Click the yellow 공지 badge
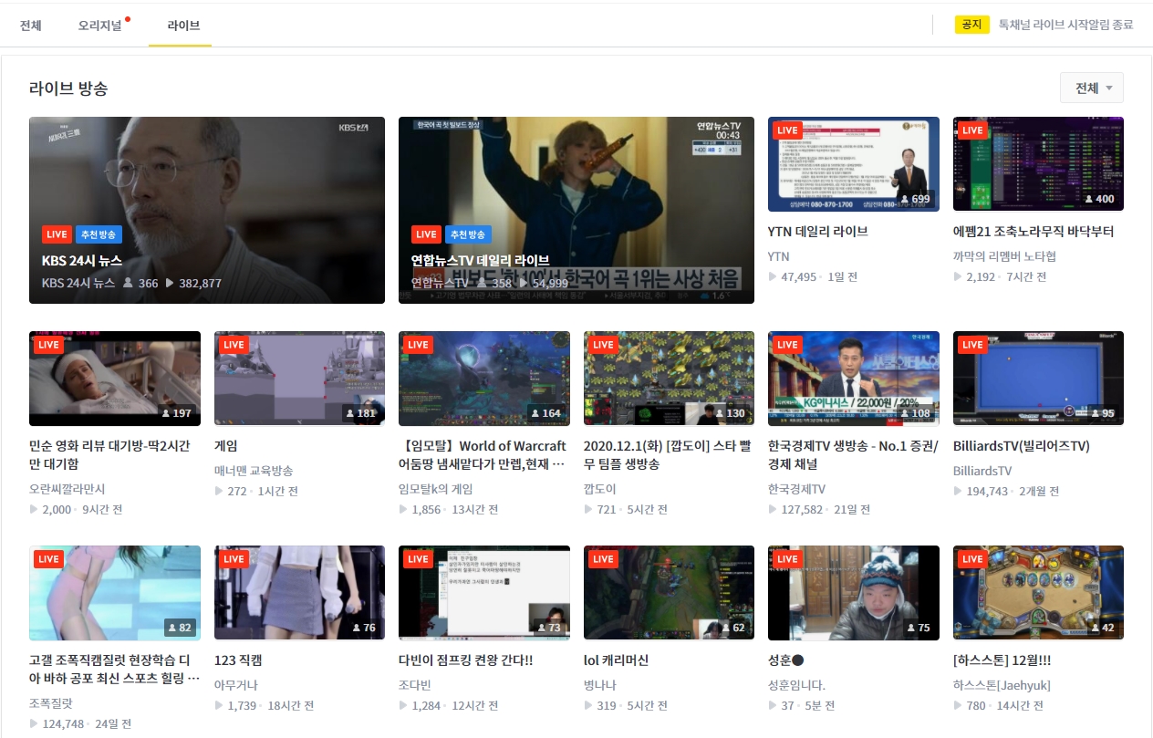The image size is (1153, 738). click(972, 25)
